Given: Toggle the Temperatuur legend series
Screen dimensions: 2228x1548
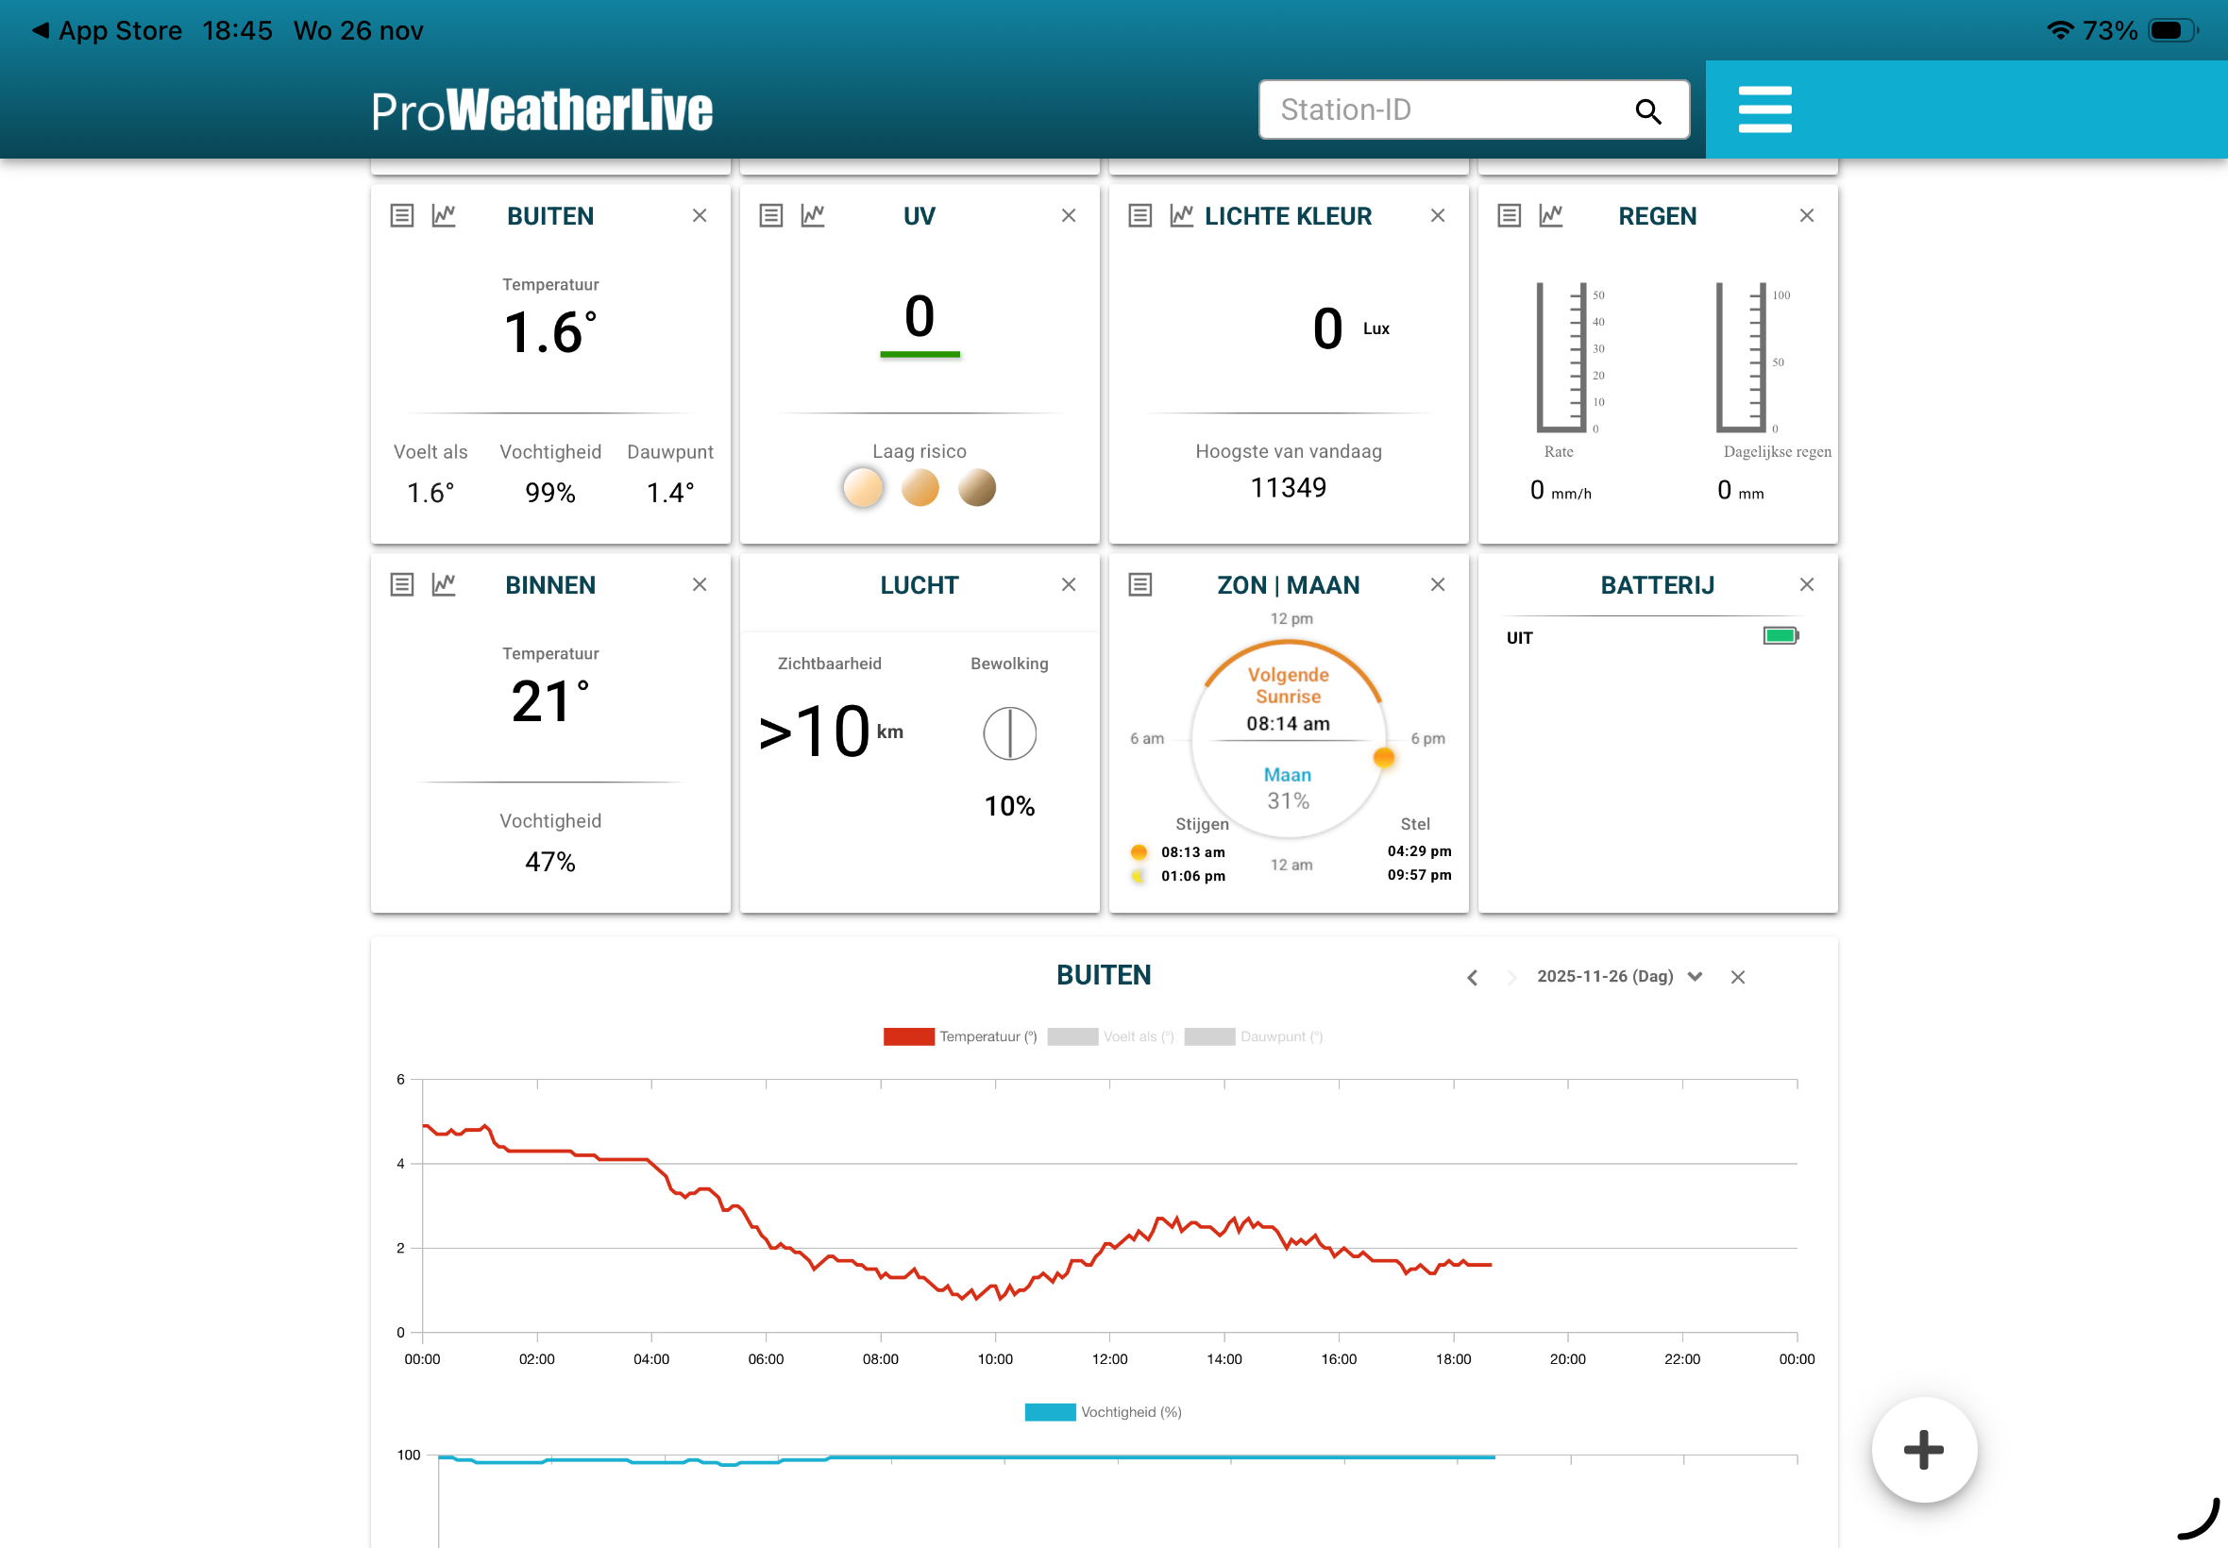Looking at the screenshot, I should coord(959,1035).
